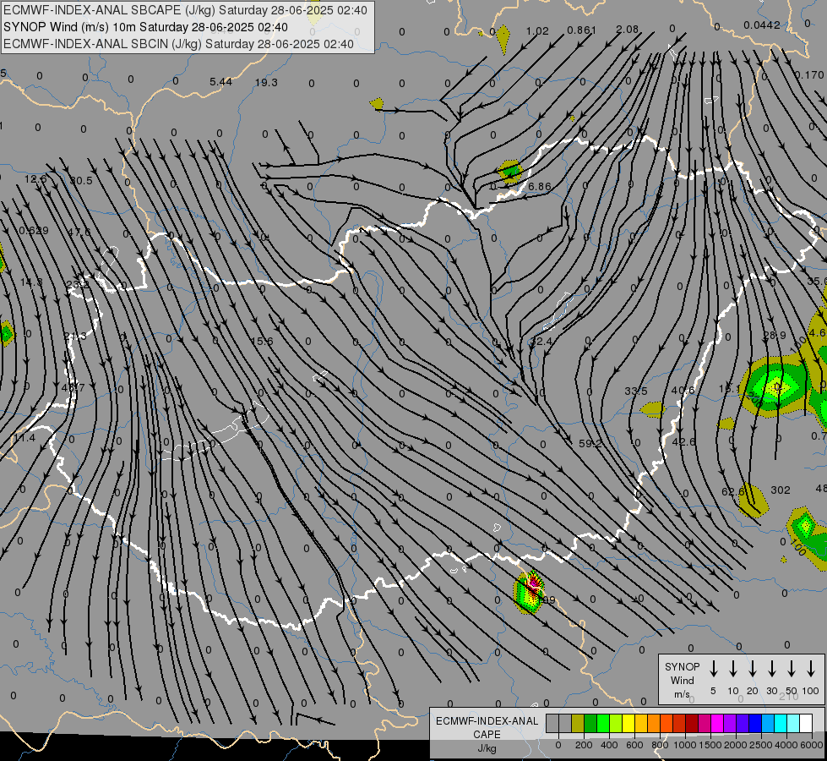The image size is (827, 761).
Task: Click the map value 5.44
Action: [x=220, y=81]
